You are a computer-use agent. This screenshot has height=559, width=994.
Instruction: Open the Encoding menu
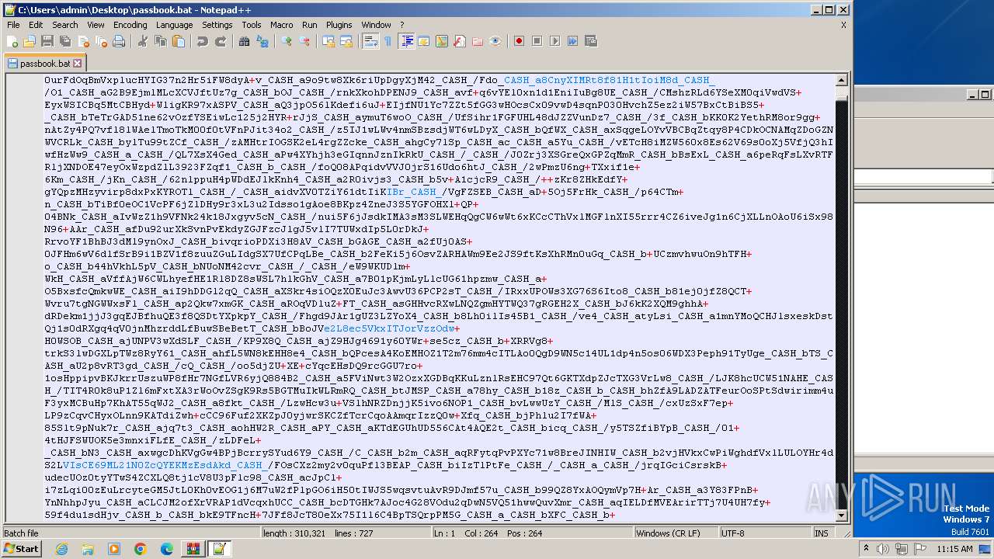click(x=130, y=25)
